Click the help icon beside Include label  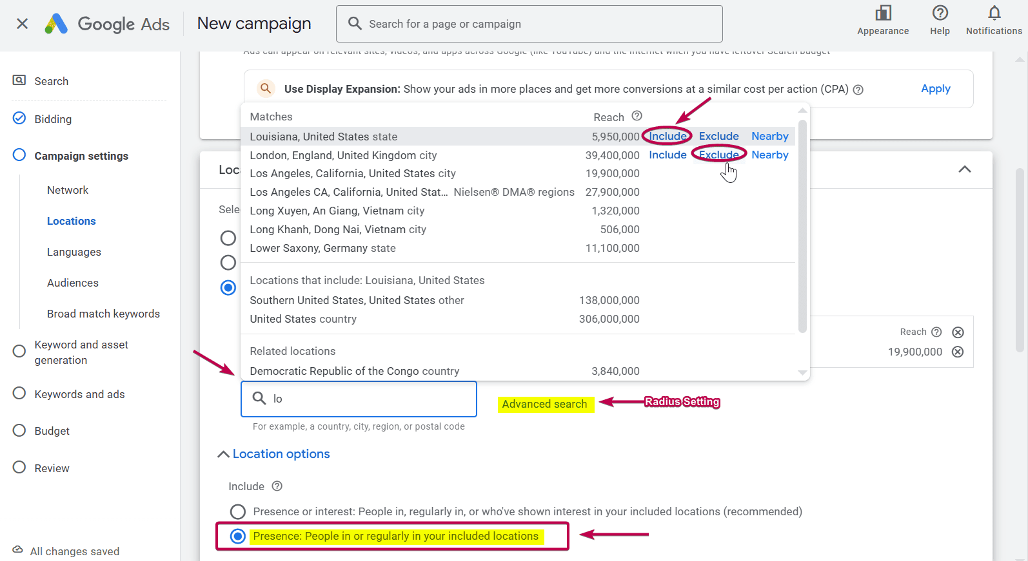point(277,486)
